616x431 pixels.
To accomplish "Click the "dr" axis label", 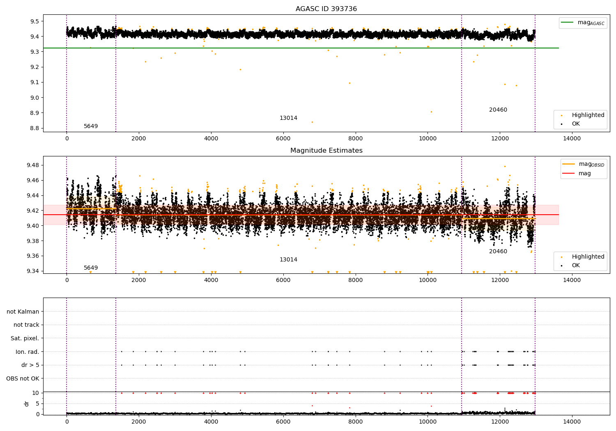I will click(27, 403).
